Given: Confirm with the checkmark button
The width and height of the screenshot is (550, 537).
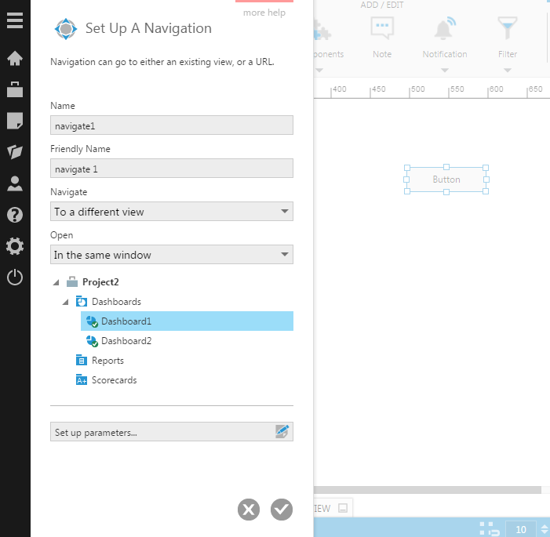Looking at the screenshot, I should pyautogui.click(x=282, y=510).
